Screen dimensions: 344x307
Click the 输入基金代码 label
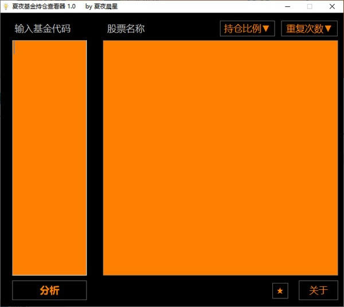[x=42, y=29]
